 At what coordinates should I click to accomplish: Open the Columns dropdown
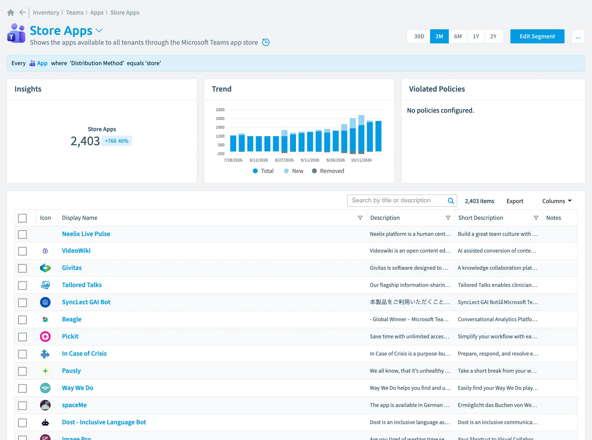coord(557,201)
